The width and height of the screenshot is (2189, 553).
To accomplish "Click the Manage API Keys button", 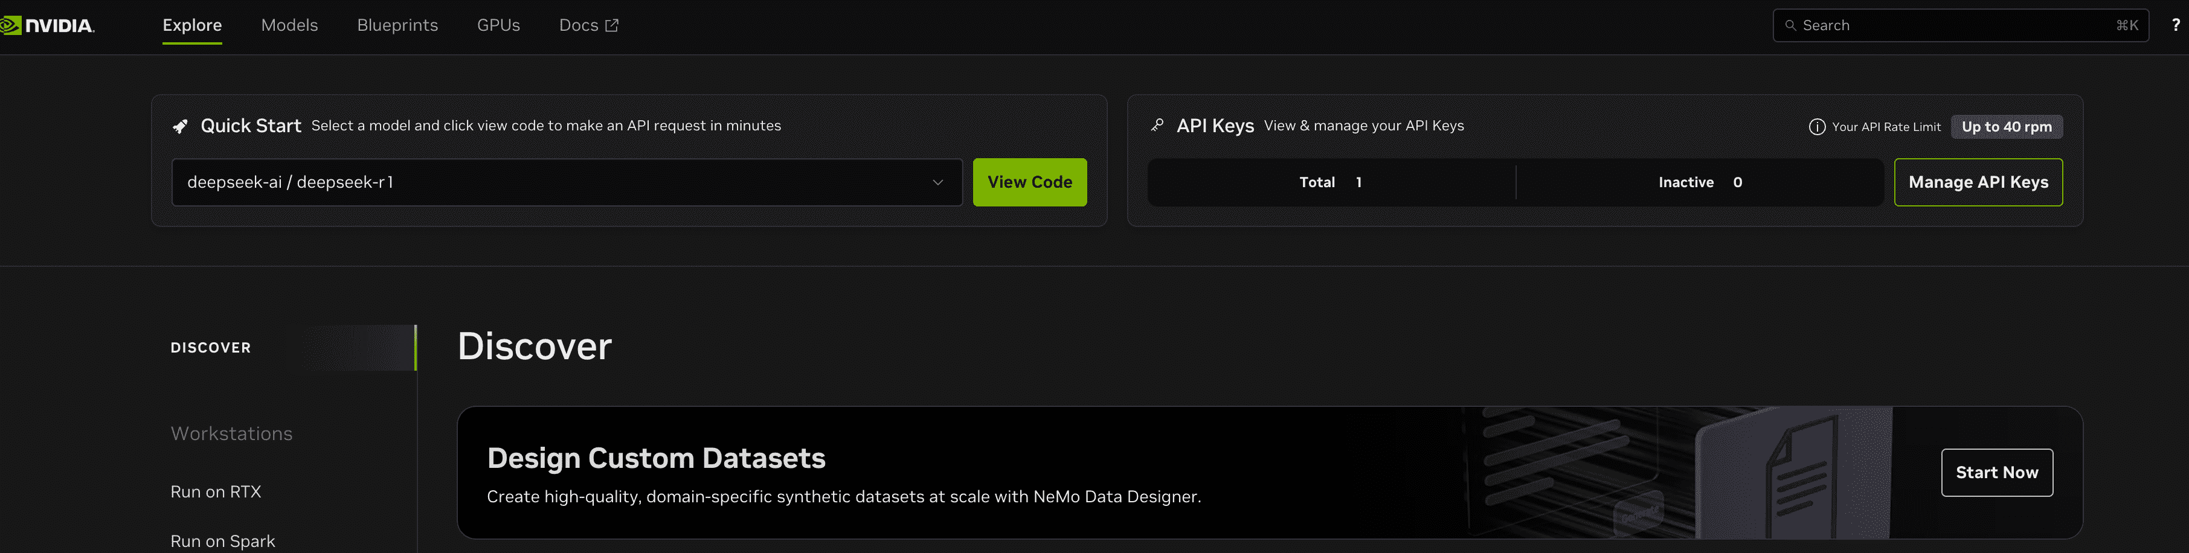I will click(x=1978, y=182).
